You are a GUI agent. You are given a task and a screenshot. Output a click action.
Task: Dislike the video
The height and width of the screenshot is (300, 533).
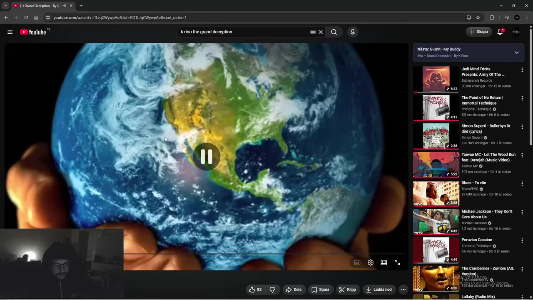pyautogui.click(x=272, y=290)
